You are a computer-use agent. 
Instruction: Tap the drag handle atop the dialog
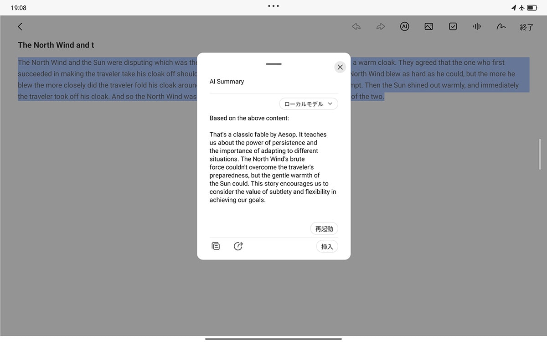(x=273, y=64)
